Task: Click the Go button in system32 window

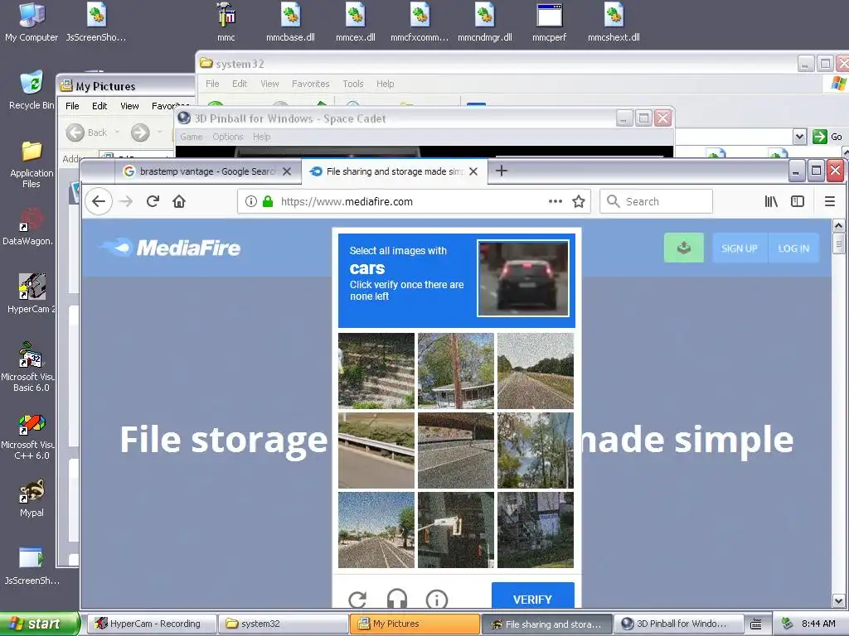Action: click(828, 137)
